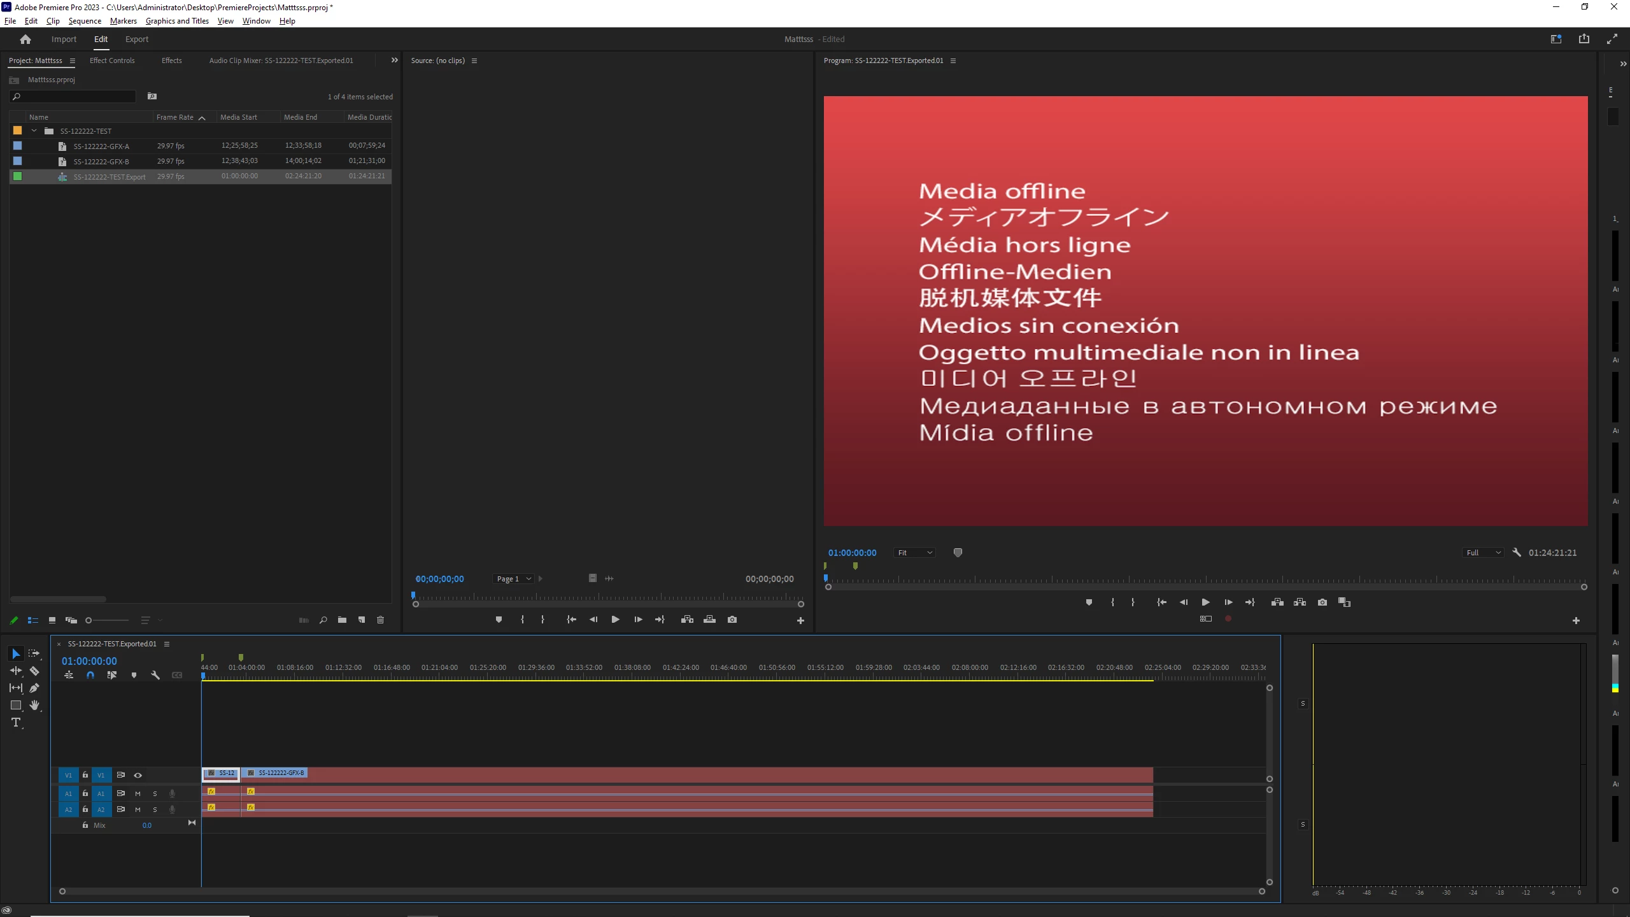Open the Sequence menu
The image size is (1630, 917).
85,21
